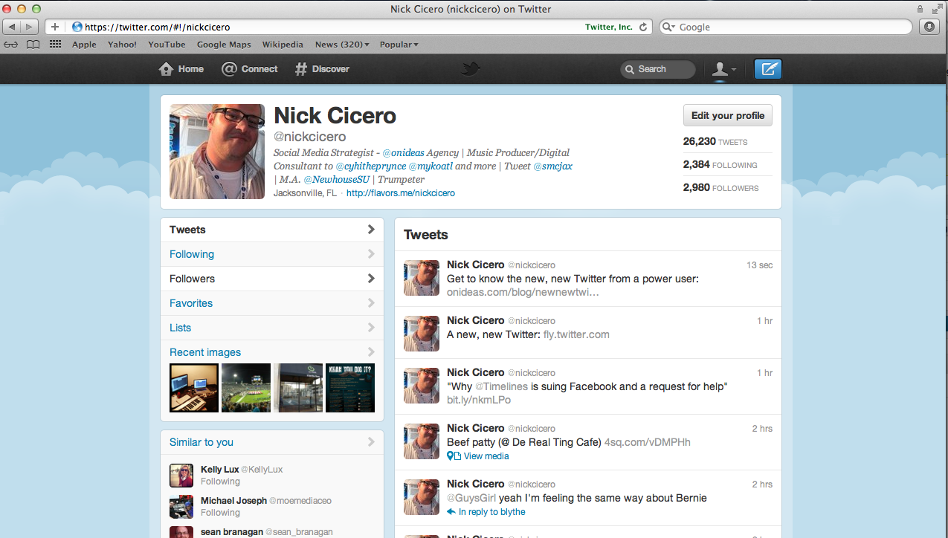Open Michael Joseph's profile name
The height and width of the screenshot is (538, 948).
coord(233,501)
